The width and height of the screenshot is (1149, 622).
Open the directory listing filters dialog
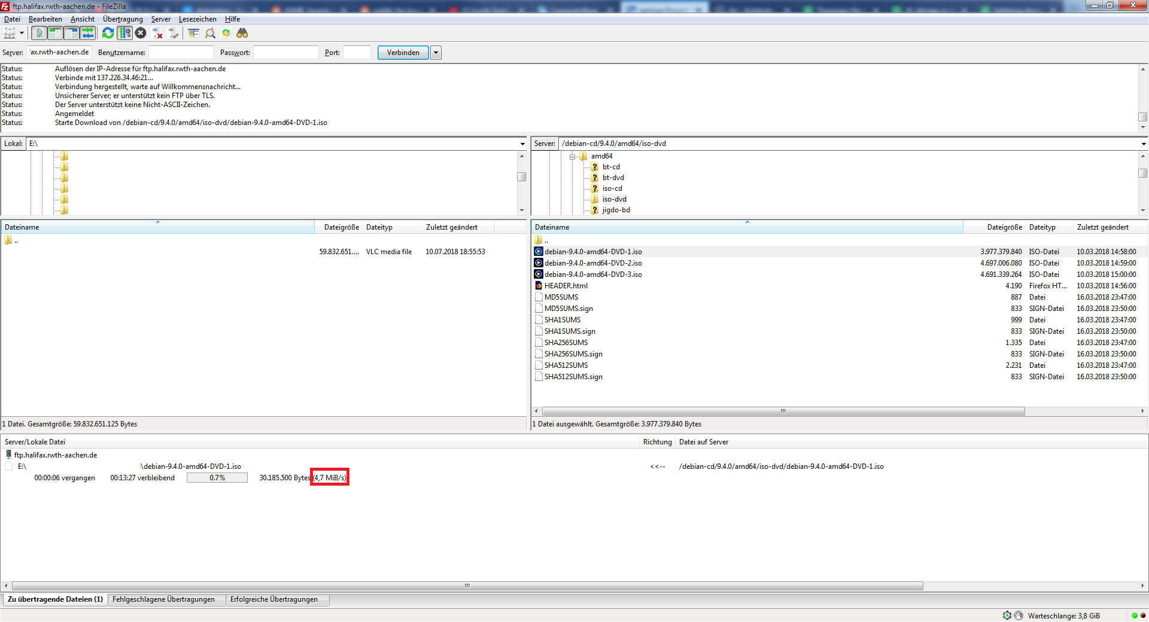pyautogui.click(x=194, y=33)
